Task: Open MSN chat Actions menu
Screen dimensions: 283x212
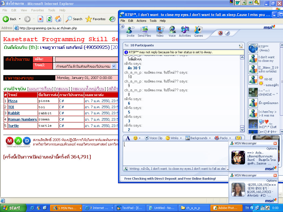Action: [141, 21]
